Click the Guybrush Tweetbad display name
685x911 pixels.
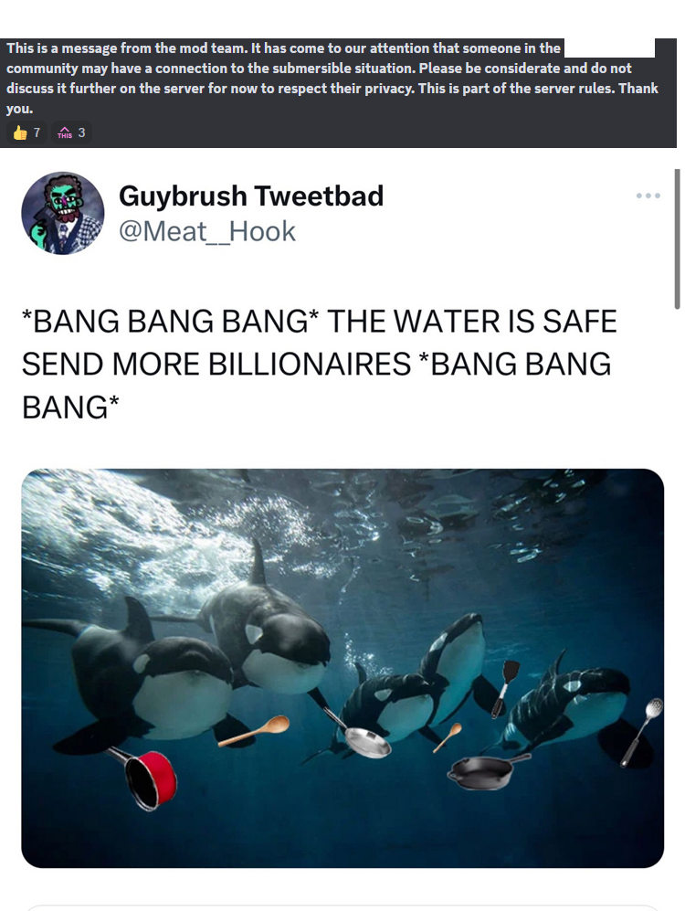[251, 196]
